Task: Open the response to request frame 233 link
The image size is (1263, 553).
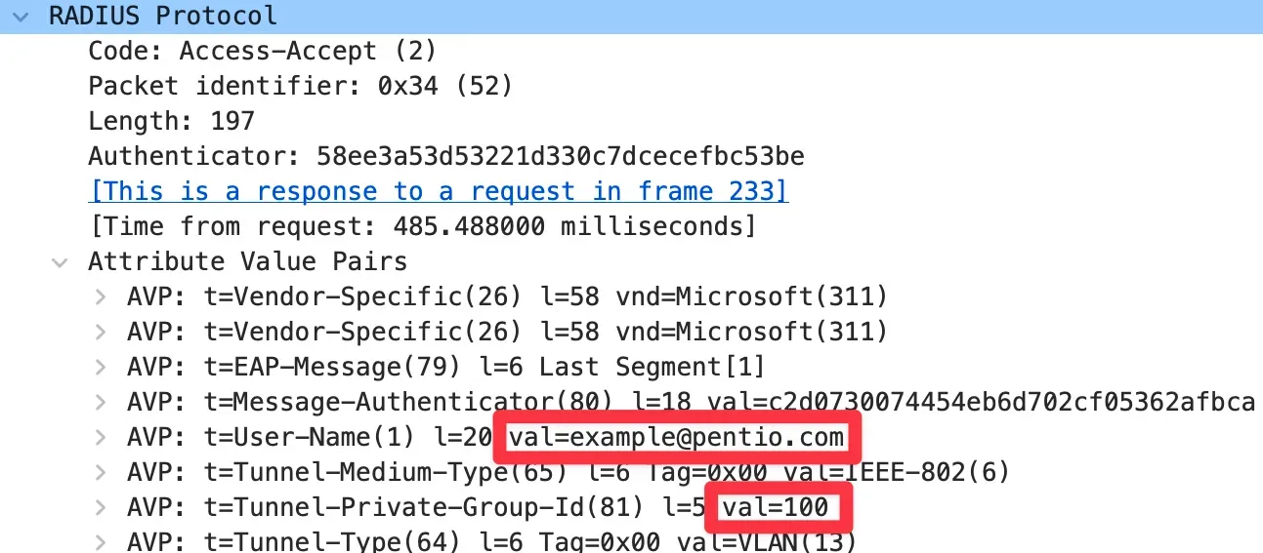Action: point(438,191)
